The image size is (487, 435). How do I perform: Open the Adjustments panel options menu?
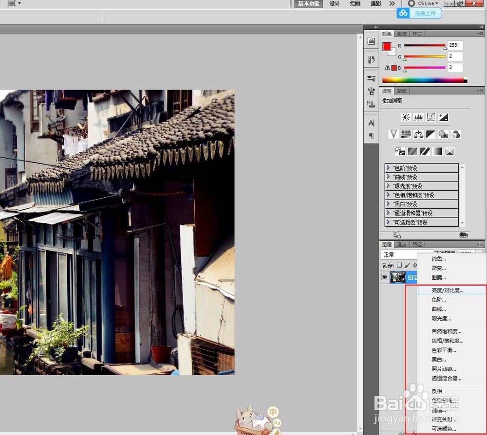tap(480, 91)
